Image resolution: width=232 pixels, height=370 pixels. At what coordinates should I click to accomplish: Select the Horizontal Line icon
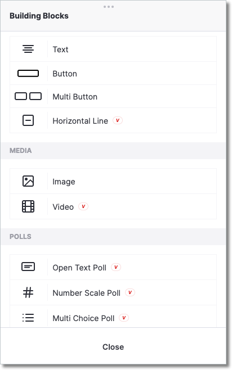pyautogui.click(x=28, y=120)
